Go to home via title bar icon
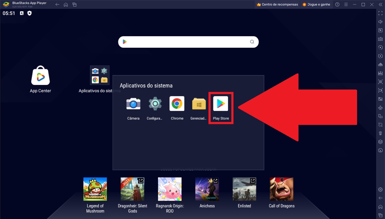Image resolution: width=385 pixels, height=219 pixels. [x=66, y=5]
